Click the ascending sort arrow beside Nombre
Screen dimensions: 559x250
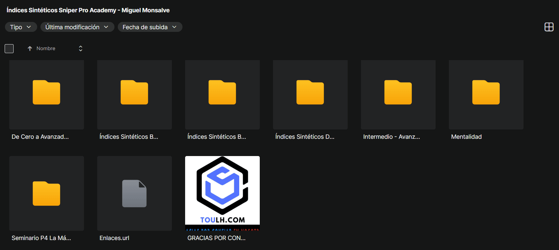pyautogui.click(x=30, y=48)
